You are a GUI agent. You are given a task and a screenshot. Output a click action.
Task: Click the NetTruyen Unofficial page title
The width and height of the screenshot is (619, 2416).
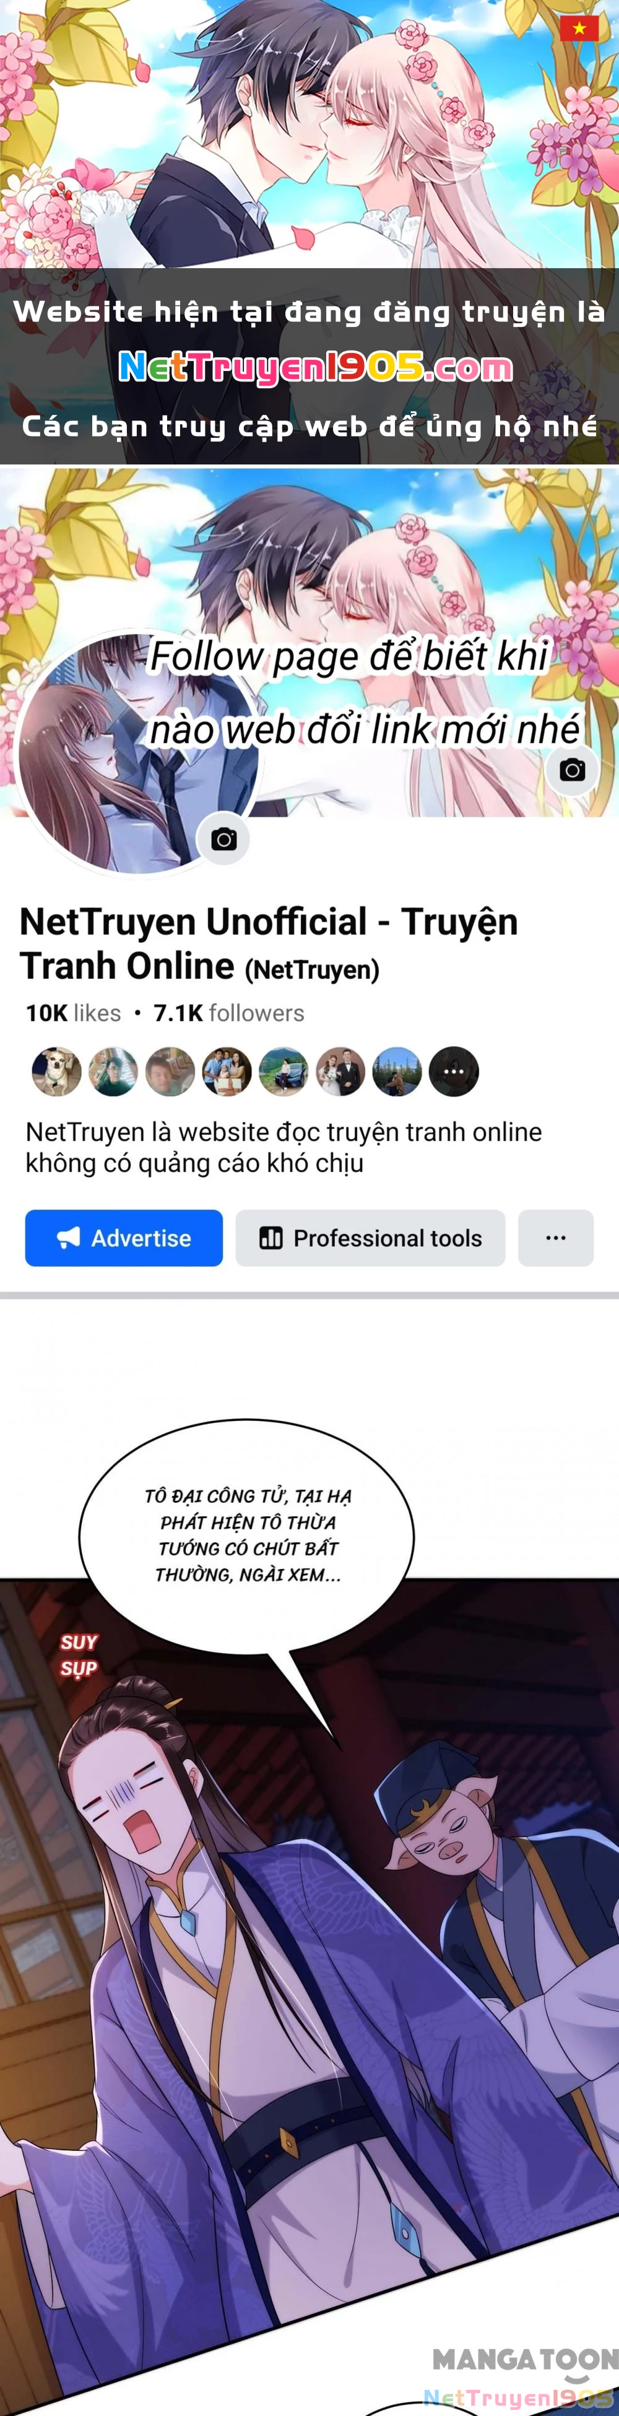(x=268, y=944)
